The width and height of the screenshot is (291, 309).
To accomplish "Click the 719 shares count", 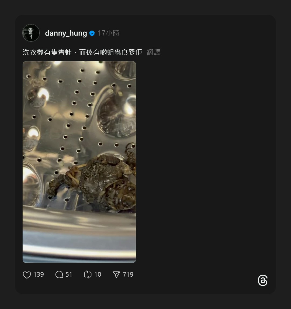I will [128, 274].
